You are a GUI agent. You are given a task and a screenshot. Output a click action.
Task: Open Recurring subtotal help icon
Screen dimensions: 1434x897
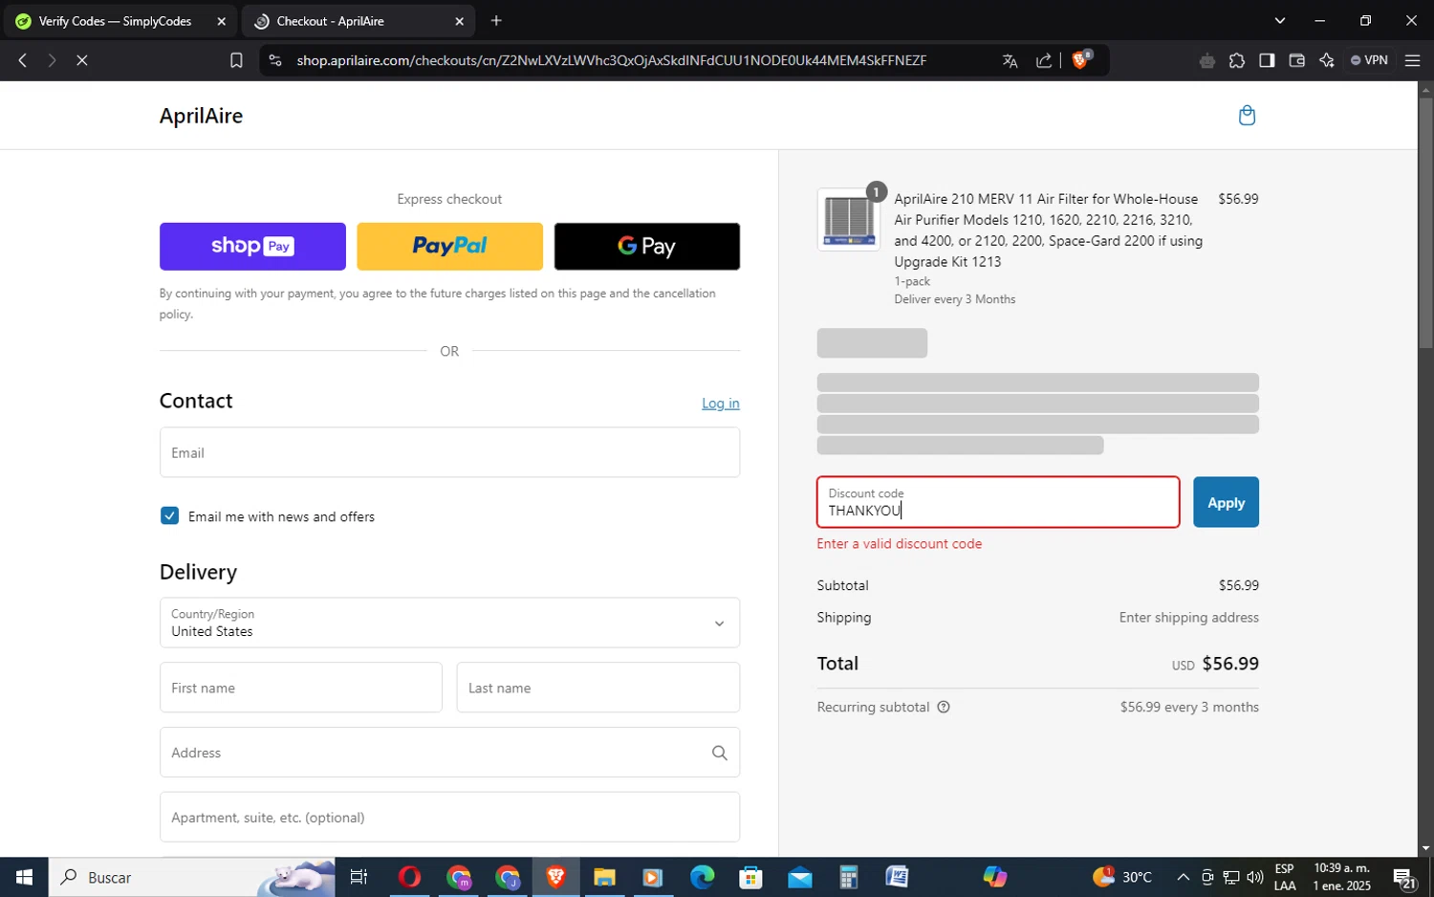point(944,708)
